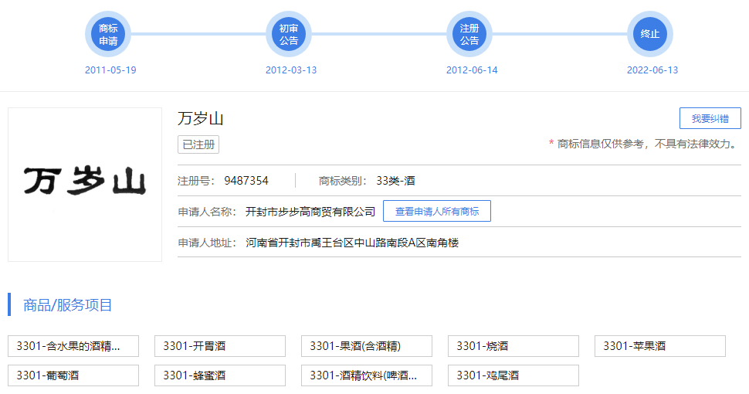
Task: Click the 3301-蜂蜜酒 item
Action: [220, 375]
